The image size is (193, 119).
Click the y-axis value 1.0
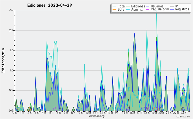point(11,70)
